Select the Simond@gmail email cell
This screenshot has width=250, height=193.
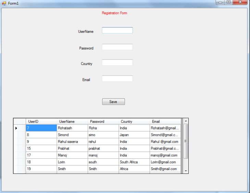[165, 135]
